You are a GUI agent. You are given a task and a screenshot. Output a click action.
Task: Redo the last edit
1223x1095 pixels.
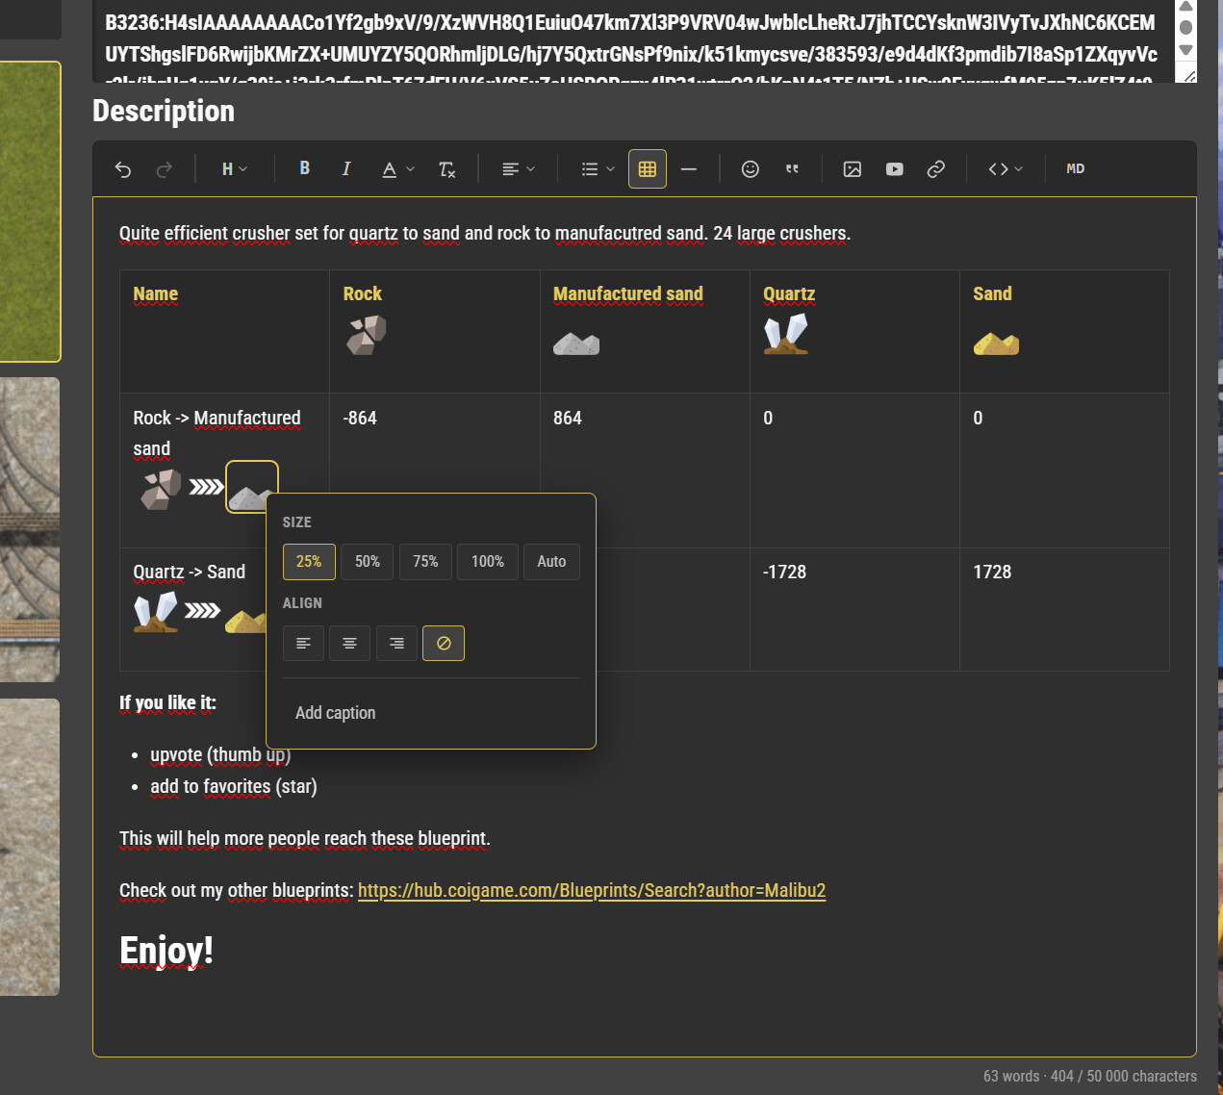click(165, 169)
